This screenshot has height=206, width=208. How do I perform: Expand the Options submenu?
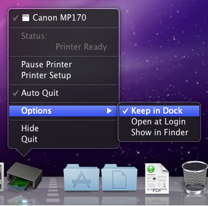pyautogui.click(x=64, y=111)
